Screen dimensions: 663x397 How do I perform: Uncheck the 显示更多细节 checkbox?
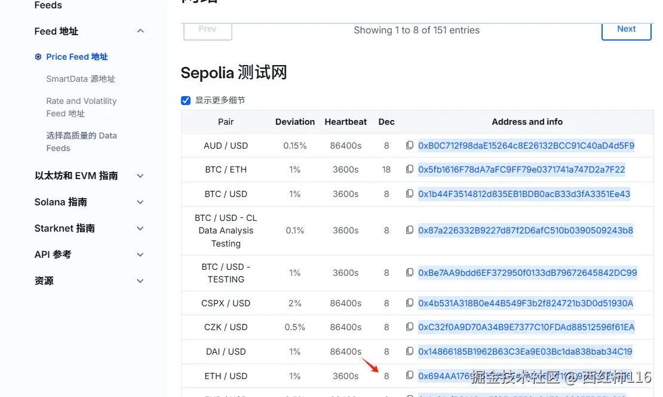[x=186, y=100]
